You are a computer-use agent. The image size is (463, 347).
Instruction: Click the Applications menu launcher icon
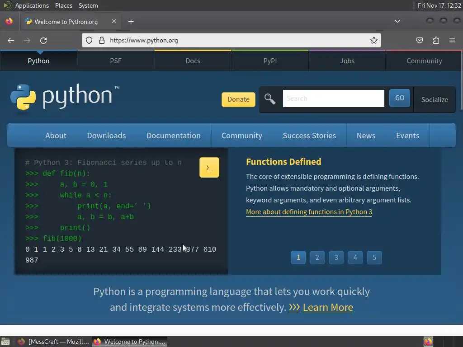click(x=7, y=5)
